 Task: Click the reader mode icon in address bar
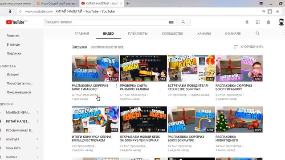264,11
